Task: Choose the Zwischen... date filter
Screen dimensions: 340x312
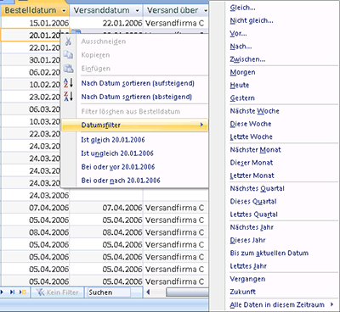Action: pos(247,59)
